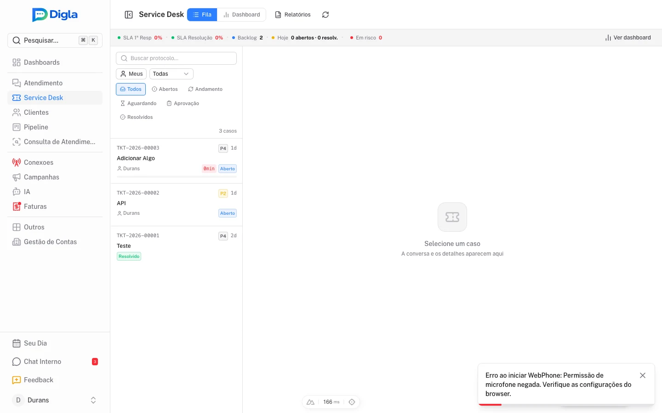662x413 pixels.
Task: Open the Relatórios tab
Action: pos(293,15)
